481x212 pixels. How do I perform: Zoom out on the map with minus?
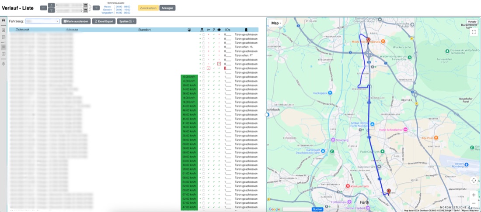(x=474, y=203)
